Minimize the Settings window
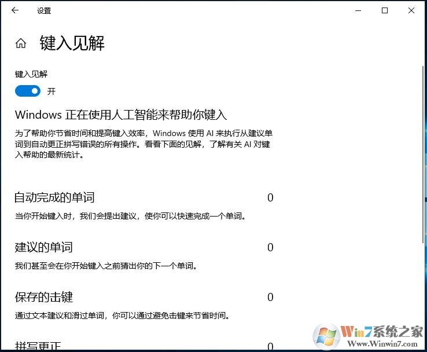427x352 pixels. [x=358, y=10]
